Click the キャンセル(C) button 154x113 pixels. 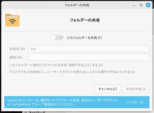pos(108,89)
